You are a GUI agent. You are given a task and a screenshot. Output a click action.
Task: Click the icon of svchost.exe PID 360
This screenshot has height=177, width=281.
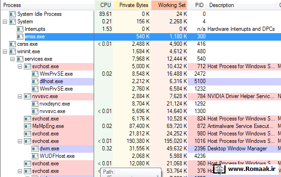click(28, 164)
